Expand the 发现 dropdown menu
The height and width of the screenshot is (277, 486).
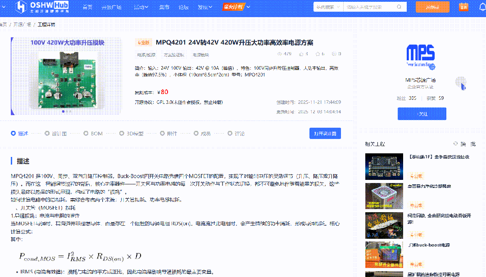(x=204, y=7)
